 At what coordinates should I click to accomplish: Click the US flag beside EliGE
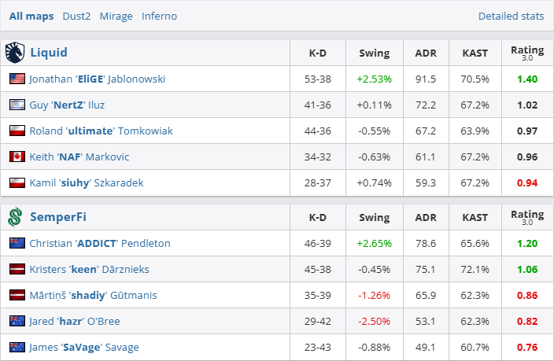(17, 79)
